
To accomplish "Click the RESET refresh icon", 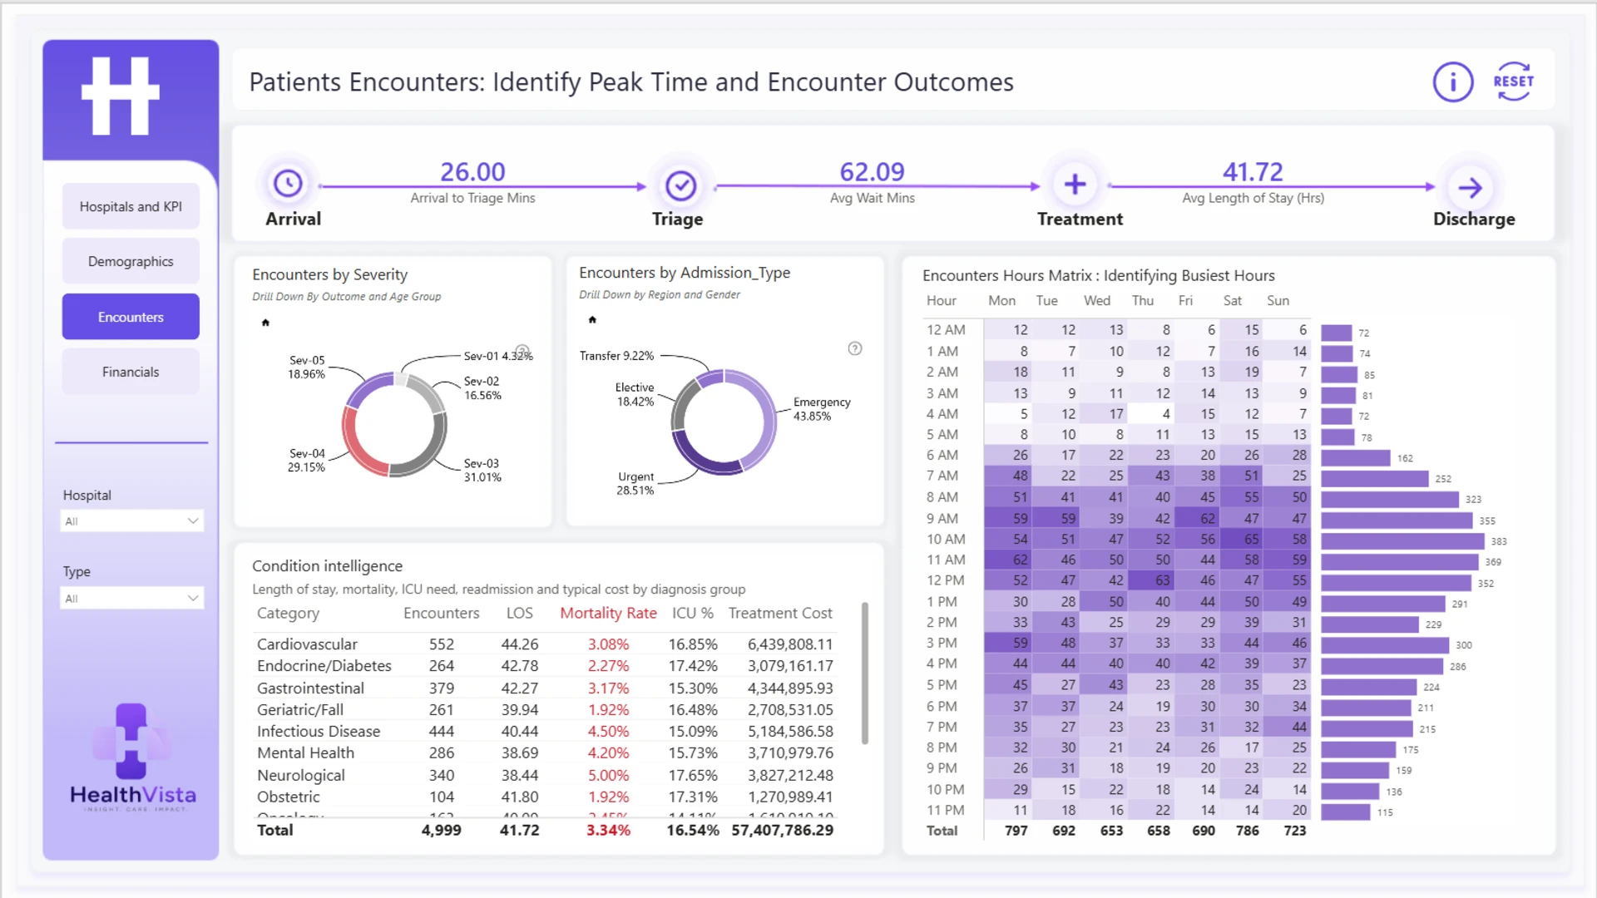I will pyautogui.click(x=1513, y=81).
